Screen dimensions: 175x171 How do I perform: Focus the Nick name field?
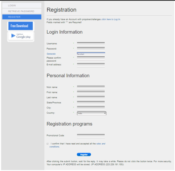[91, 88]
